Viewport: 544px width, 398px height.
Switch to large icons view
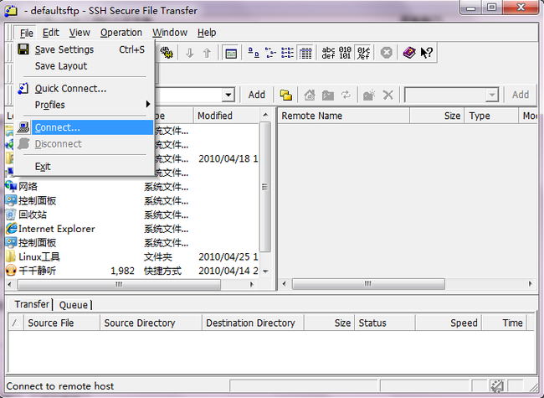point(254,53)
